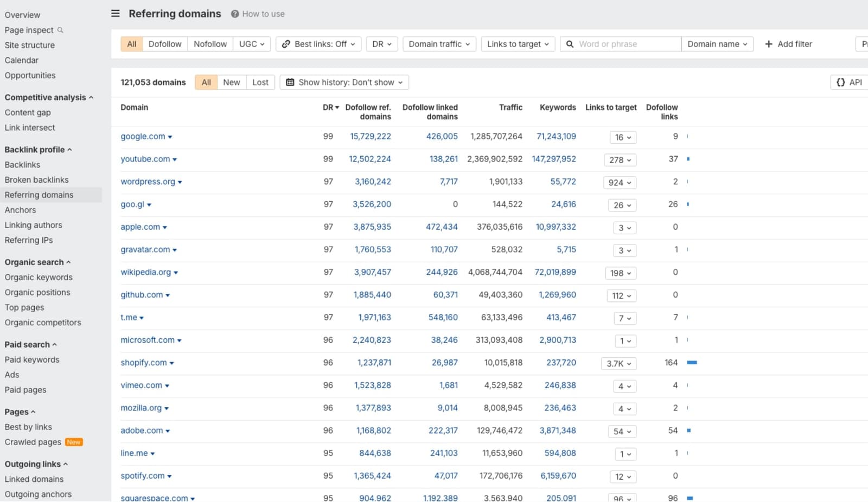Open Site structure in the sidebar
Viewport: 868px width, 502px height.
coord(30,46)
